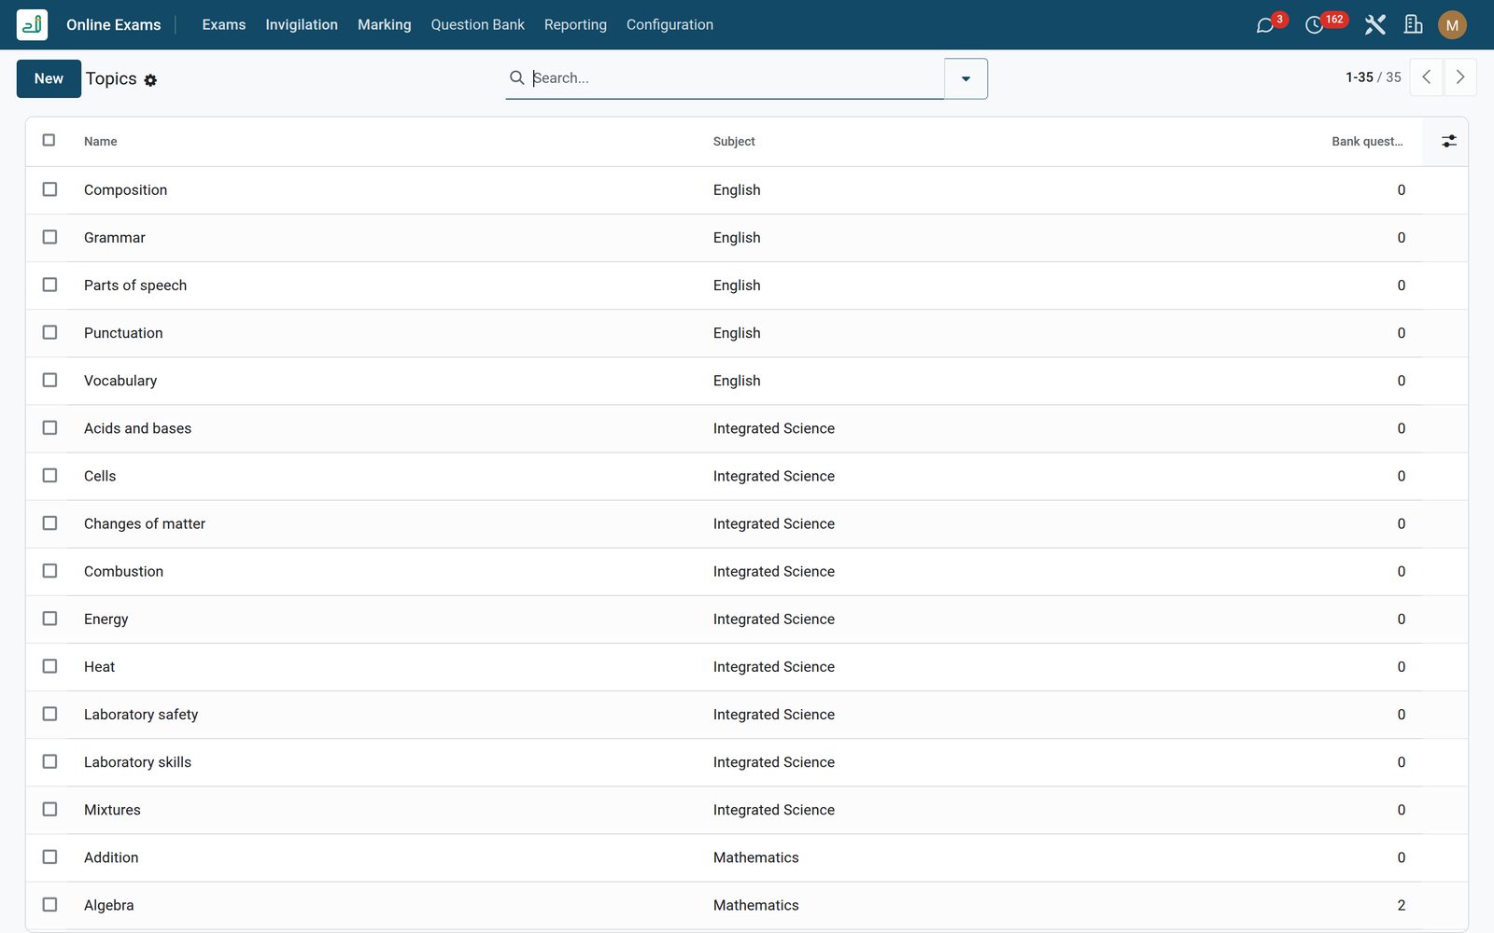Click the Topics settings gear icon
The height and width of the screenshot is (933, 1494).
pos(150,80)
